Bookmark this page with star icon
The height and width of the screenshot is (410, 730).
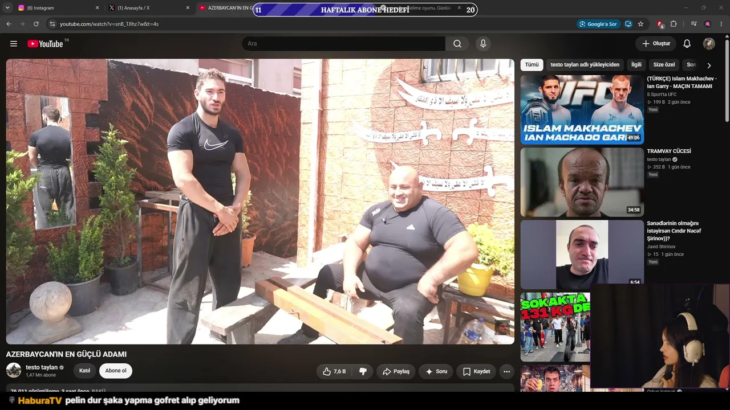click(x=640, y=24)
